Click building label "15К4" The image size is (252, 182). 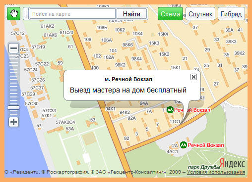tap(163, 34)
